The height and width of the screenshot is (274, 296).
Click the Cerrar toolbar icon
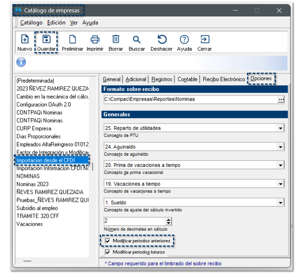coord(204,39)
